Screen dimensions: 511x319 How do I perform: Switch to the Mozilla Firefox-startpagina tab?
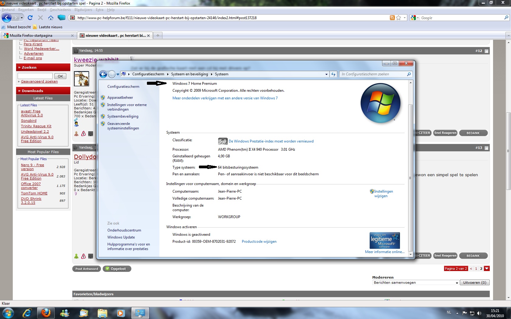click(x=38, y=36)
